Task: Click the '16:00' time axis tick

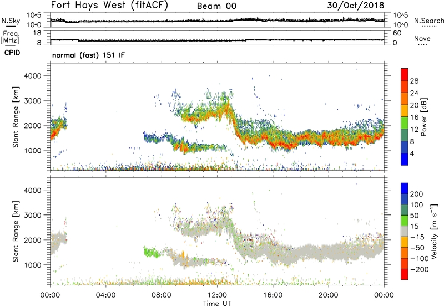Action: click(273, 295)
